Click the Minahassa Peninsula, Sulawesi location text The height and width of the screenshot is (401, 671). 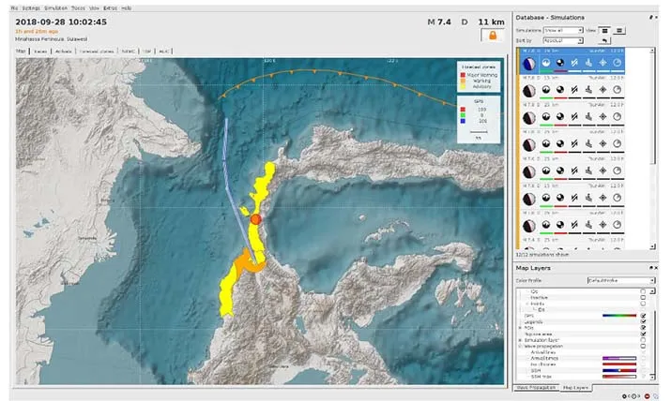[x=52, y=39]
